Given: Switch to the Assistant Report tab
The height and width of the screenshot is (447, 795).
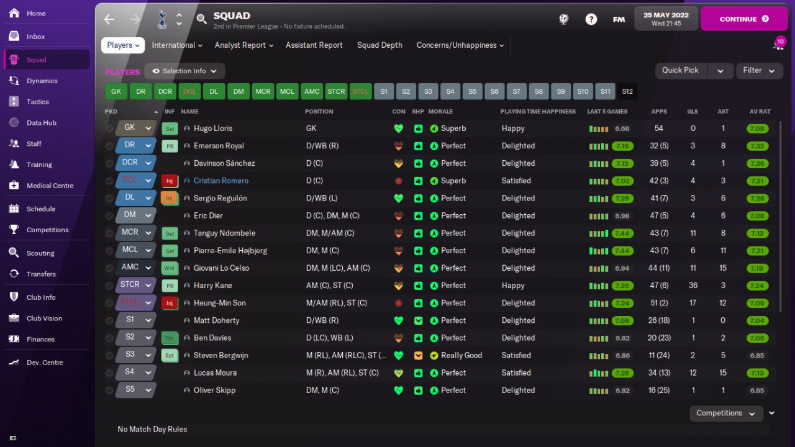Looking at the screenshot, I should tap(314, 45).
